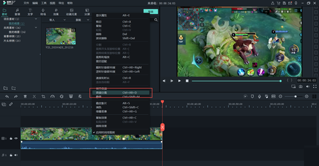Open the 视图 menu
This screenshot has width=319, height=166.
[53, 3]
